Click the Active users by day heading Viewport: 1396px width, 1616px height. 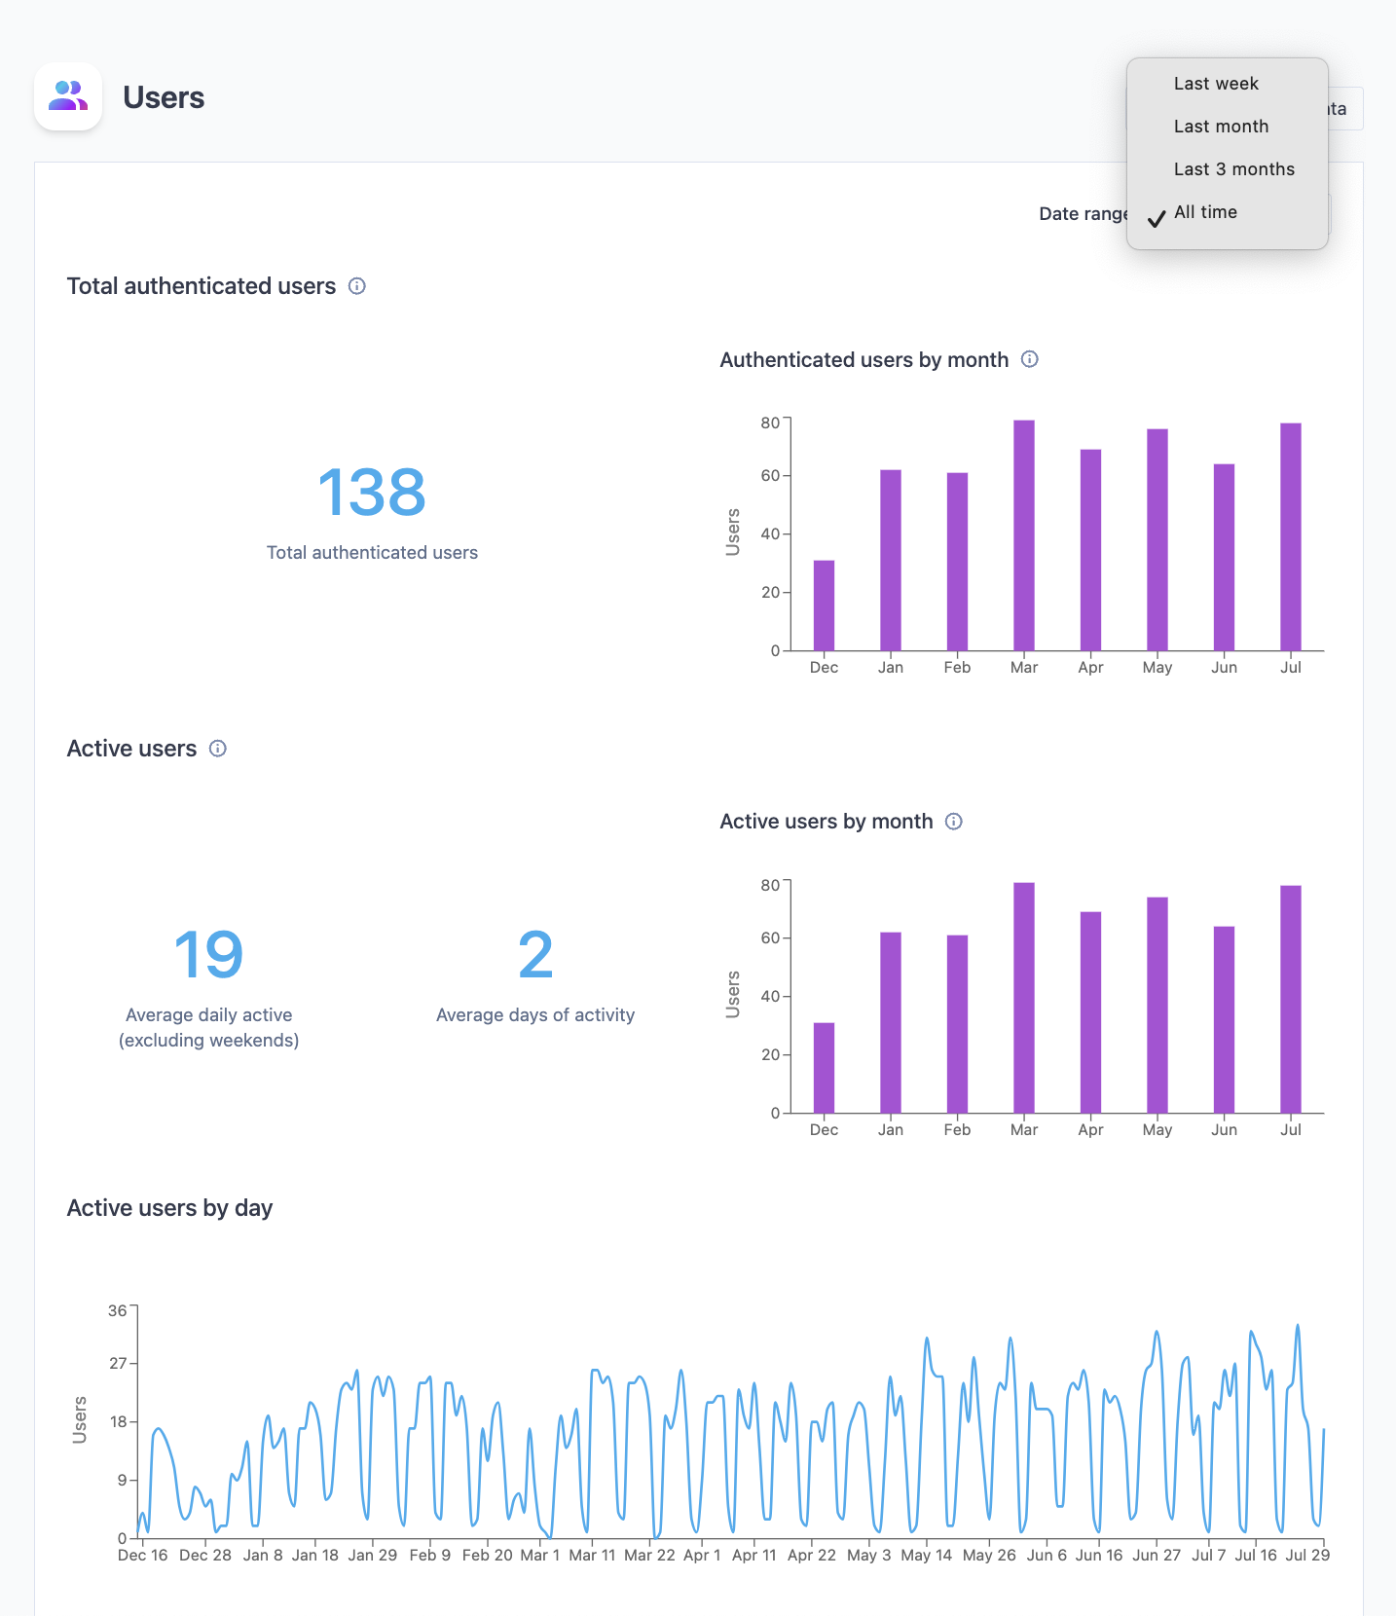(x=169, y=1208)
